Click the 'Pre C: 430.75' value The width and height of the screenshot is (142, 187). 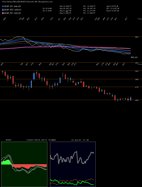click(x=89, y=13)
